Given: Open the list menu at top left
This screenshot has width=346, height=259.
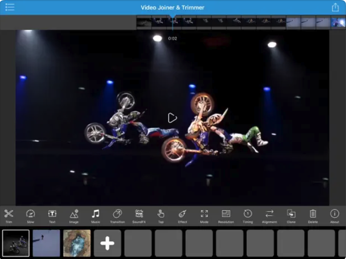Looking at the screenshot, I should [10, 7].
